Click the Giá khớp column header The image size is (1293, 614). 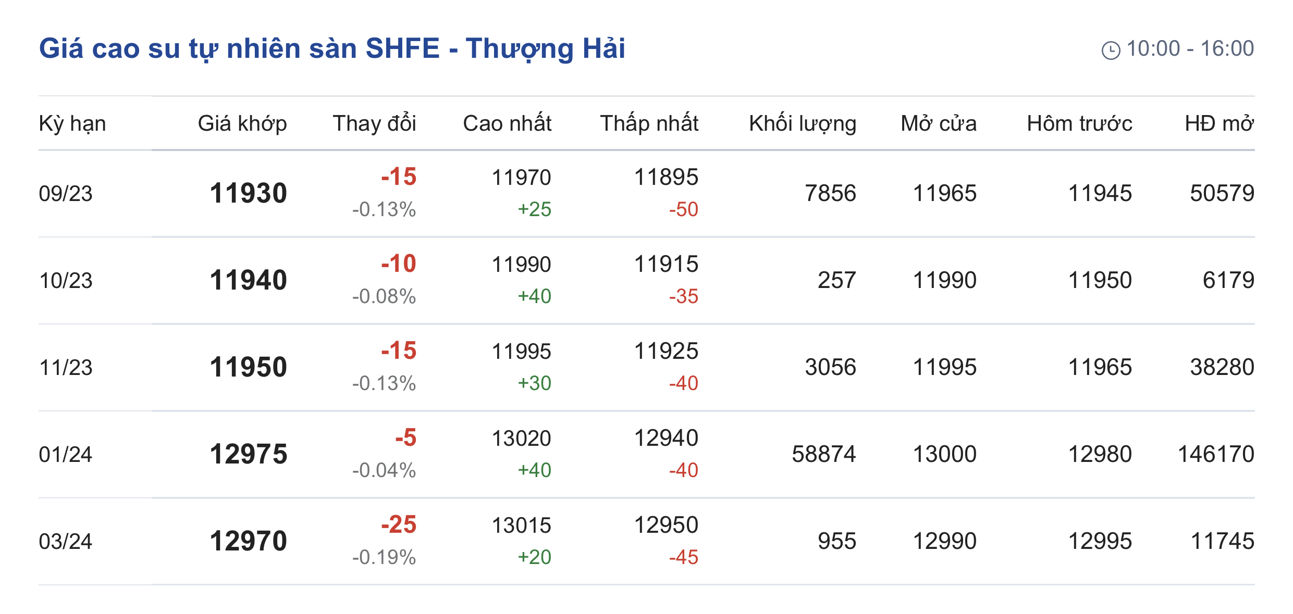coord(242,124)
